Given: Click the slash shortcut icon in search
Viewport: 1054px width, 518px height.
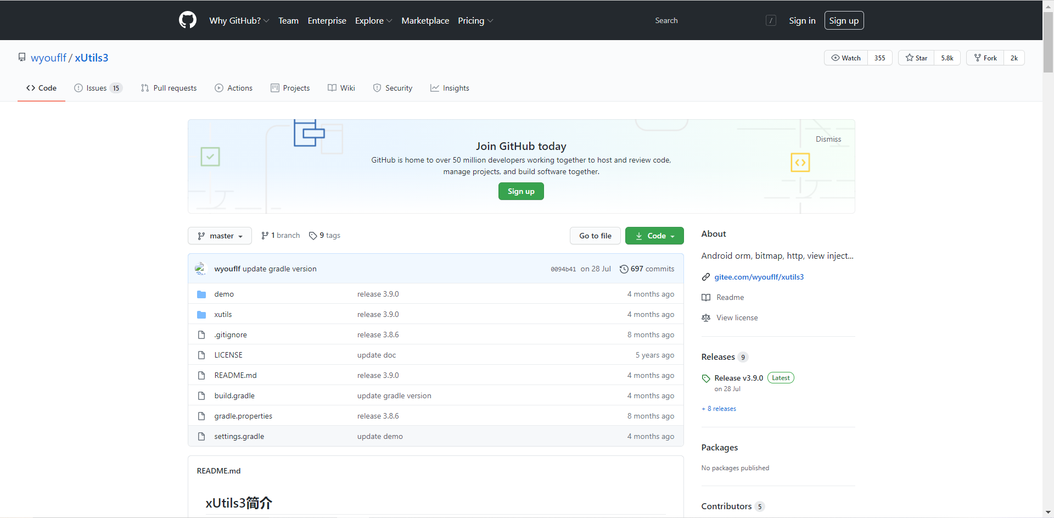Looking at the screenshot, I should click(x=771, y=20).
